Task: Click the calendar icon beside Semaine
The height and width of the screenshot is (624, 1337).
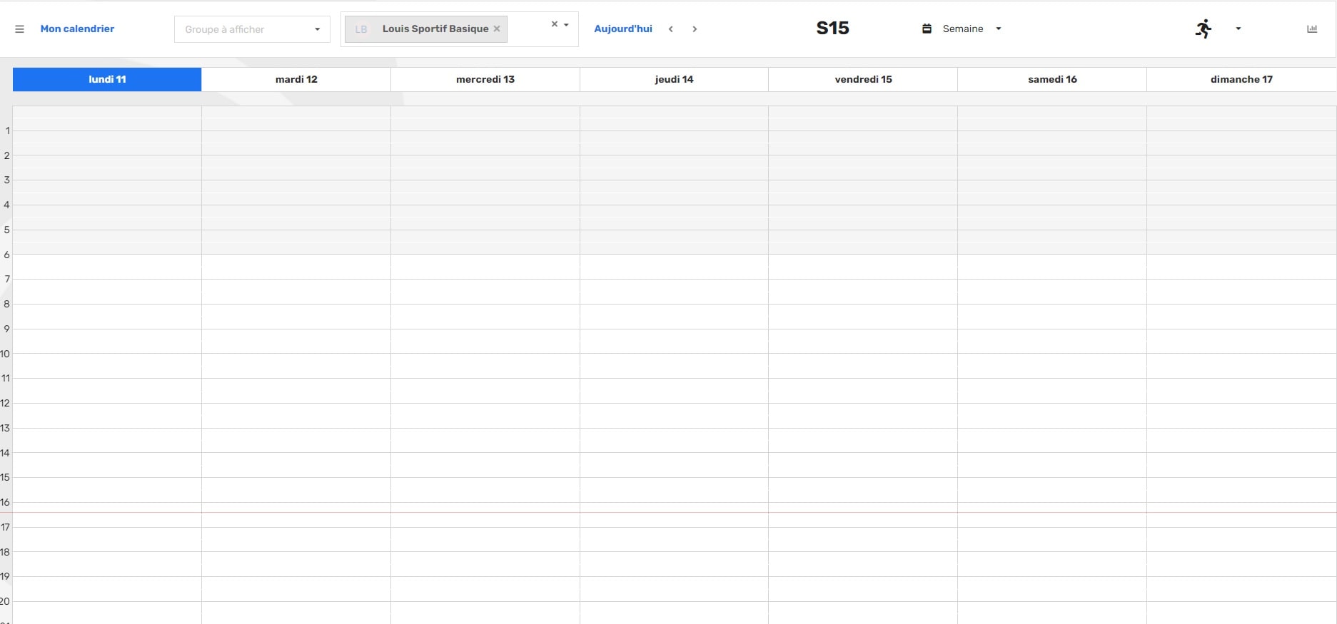Action: (x=927, y=29)
